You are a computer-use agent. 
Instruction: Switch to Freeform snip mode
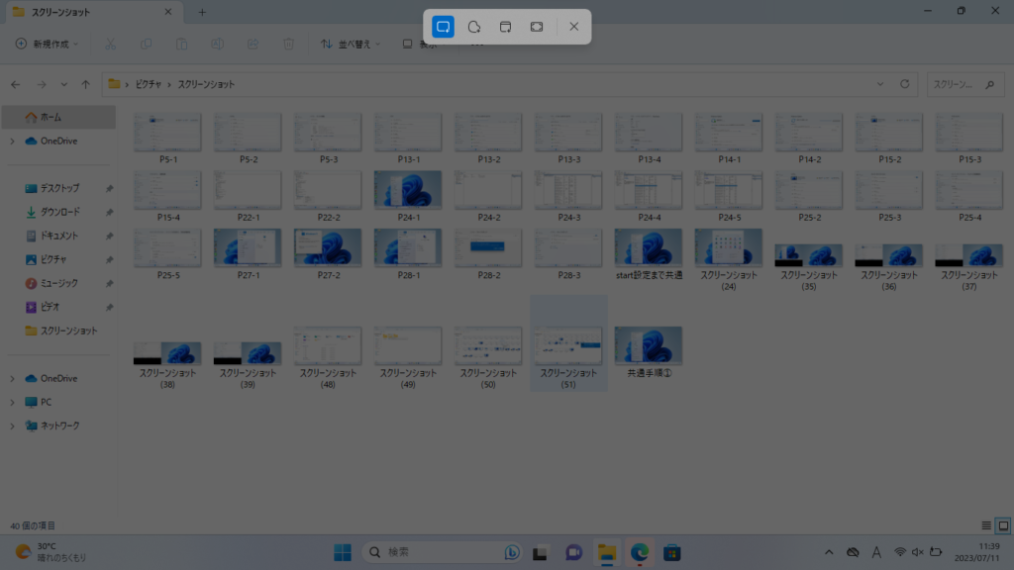(x=474, y=27)
